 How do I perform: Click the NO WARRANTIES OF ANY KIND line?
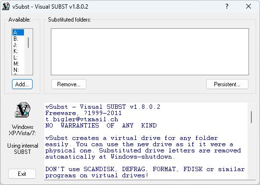coord(101,126)
